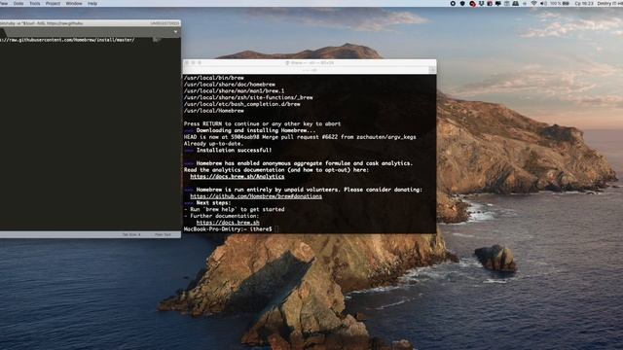Open the Tools menu
The width and height of the screenshot is (623, 350).
coord(35,3)
